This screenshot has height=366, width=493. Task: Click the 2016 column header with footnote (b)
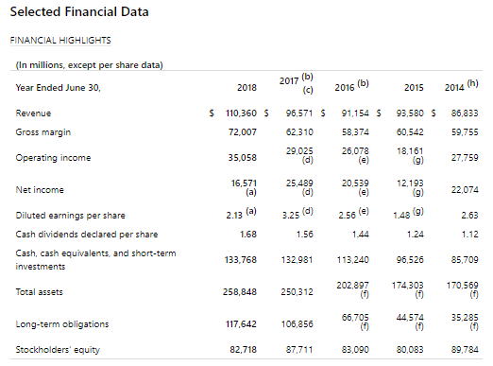[351, 85]
